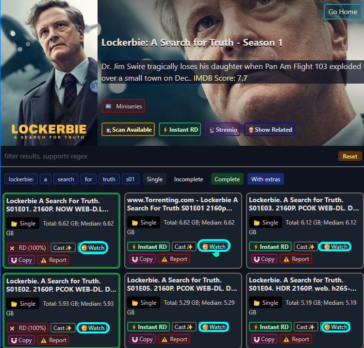
Task: Report the S01E02 PCOK torrent
Action: click(53, 340)
